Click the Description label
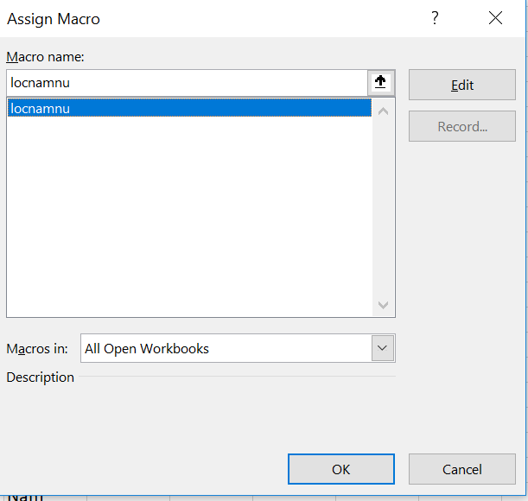The image size is (528, 501). (x=40, y=377)
